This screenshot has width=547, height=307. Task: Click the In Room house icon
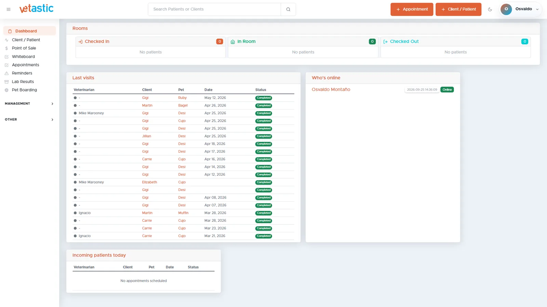233,42
